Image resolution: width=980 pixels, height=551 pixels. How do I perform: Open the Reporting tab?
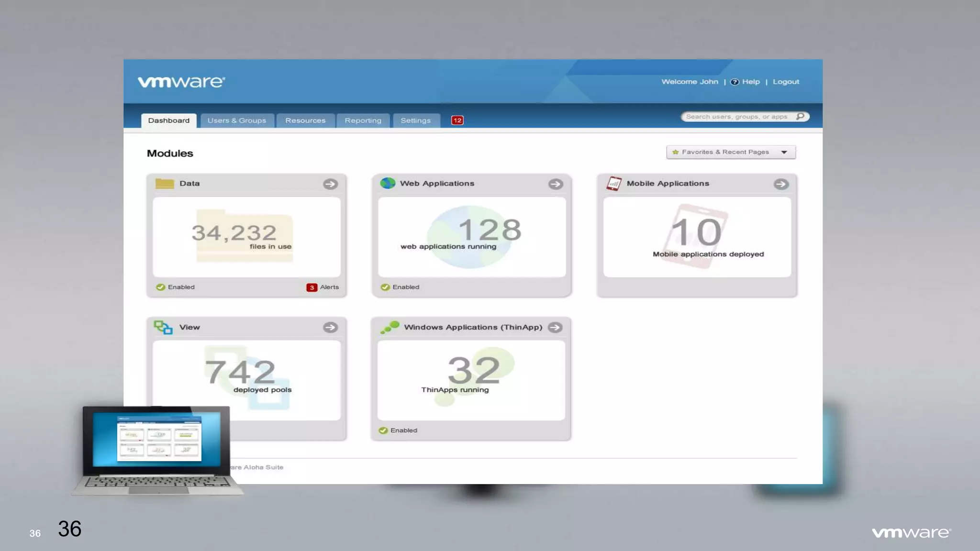click(x=363, y=121)
